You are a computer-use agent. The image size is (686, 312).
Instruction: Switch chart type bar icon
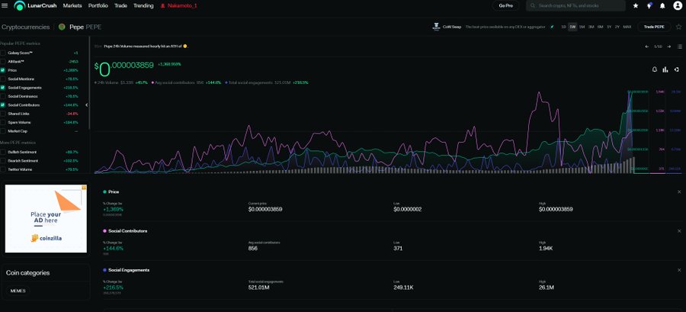[665, 69]
